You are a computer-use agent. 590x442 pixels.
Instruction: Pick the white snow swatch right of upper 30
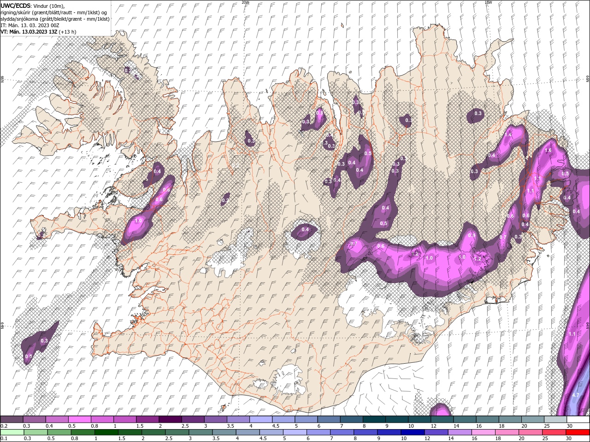click(578, 419)
